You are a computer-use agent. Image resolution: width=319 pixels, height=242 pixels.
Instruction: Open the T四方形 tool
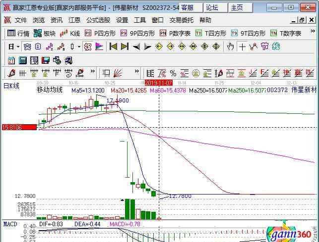pyautogui.click(x=211, y=33)
